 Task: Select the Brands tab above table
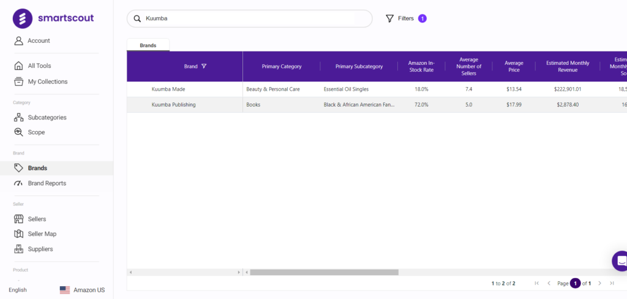click(148, 45)
